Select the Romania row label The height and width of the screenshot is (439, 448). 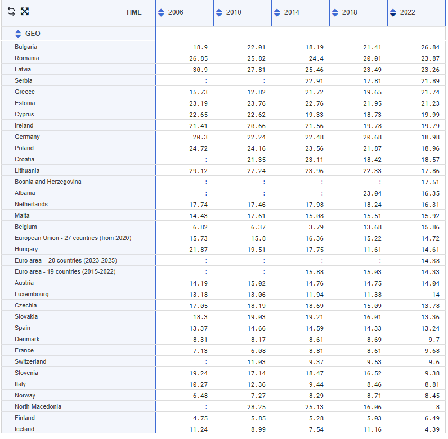(27, 58)
